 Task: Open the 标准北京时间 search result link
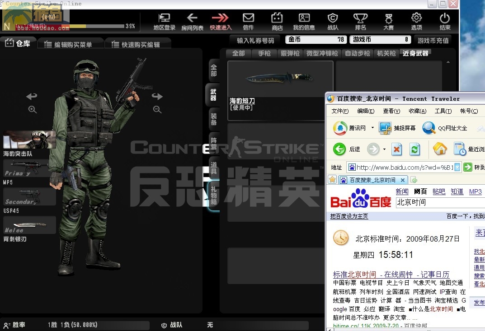354,275
